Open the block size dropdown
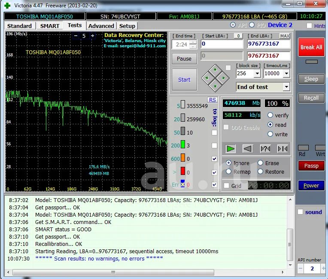The width and height of the screenshot is (328, 279). point(257,74)
